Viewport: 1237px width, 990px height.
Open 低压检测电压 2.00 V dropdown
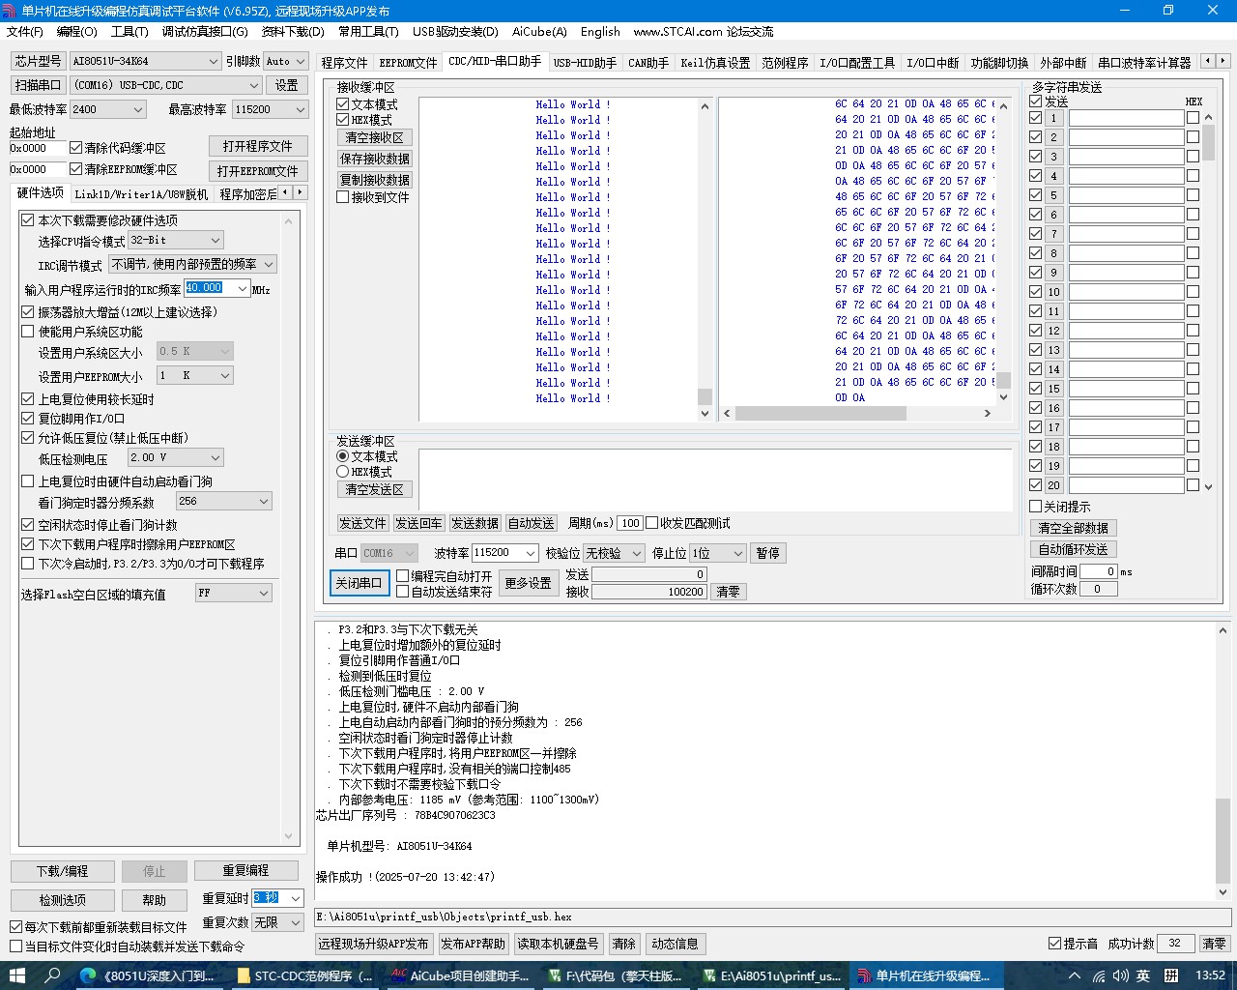pyautogui.click(x=176, y=457)
